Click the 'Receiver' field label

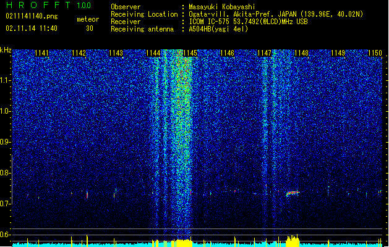tap(126, 22)
